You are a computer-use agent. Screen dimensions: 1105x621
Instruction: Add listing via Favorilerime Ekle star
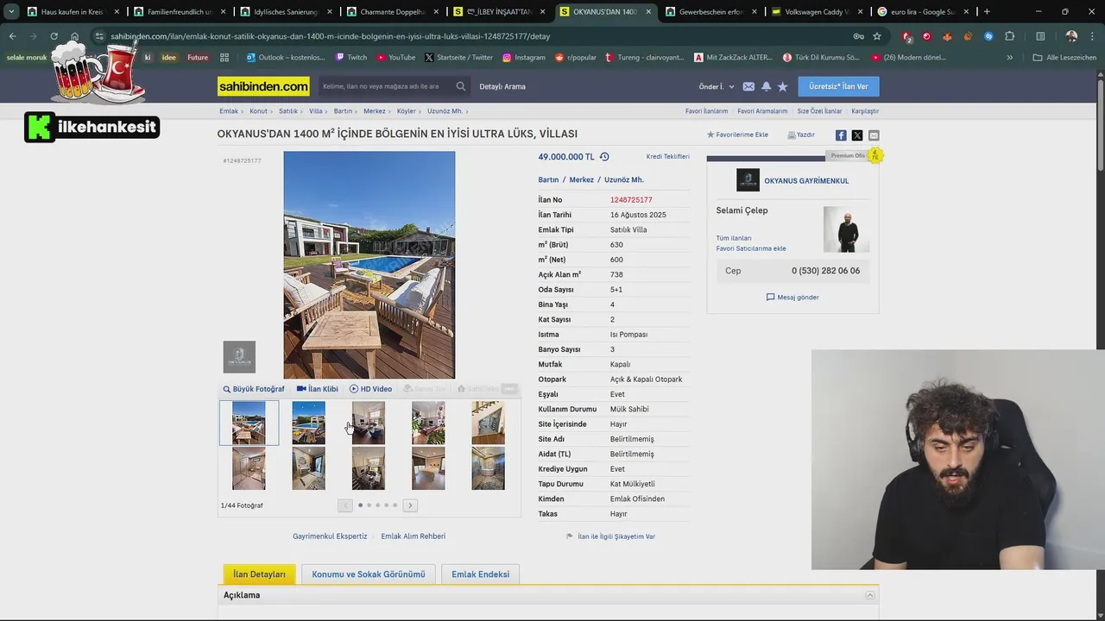pyautogui.click(x=737, y=135)
